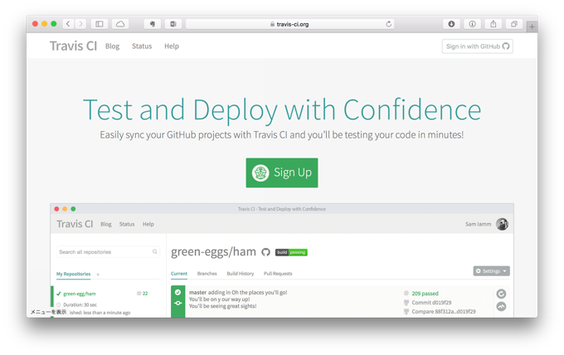
Task: Click the extension icon beside the Evernote button
Action: pyautogui.click(x=173, y=24)
